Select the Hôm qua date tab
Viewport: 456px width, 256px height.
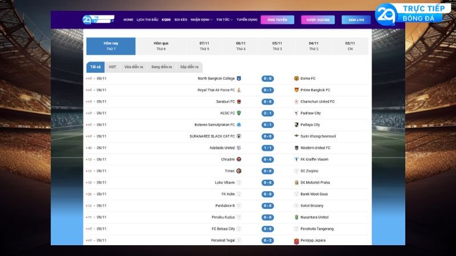tap(161, 46)
